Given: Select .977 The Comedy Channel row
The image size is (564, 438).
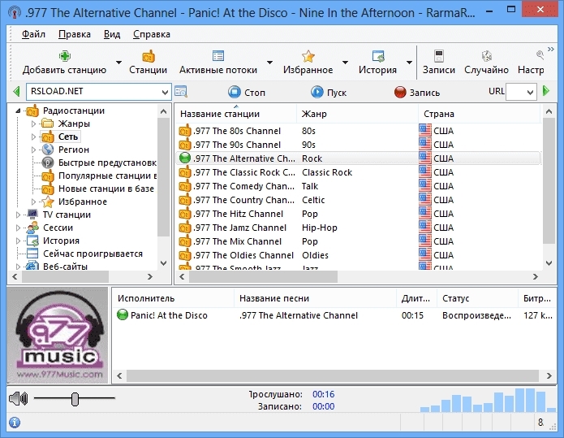Looking at the screenshot, I should 358,186.
